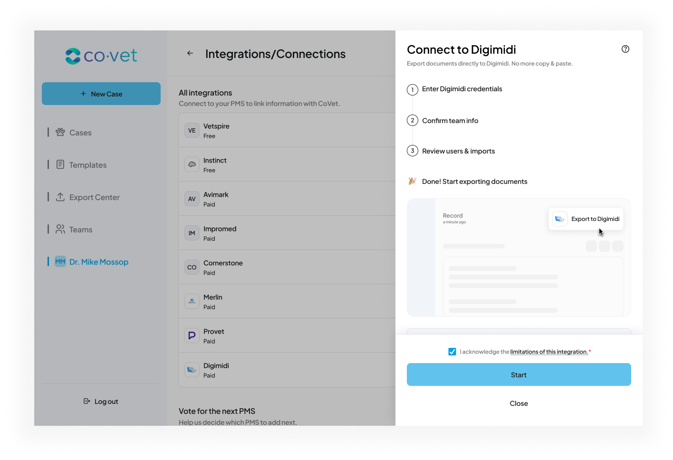Image resolution: width=673 pixels, height=460 pixels.
Task: Click 'Enter Digimidi credentials' step text
Action: coord(462,89)
